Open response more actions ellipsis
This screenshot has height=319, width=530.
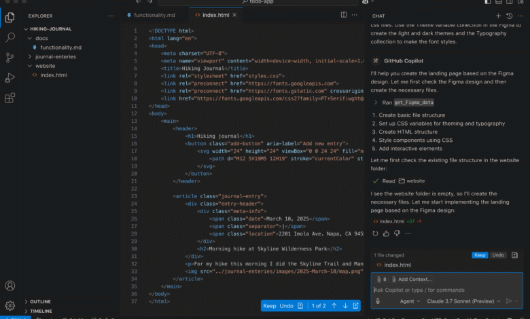click(x=408, y=233)
